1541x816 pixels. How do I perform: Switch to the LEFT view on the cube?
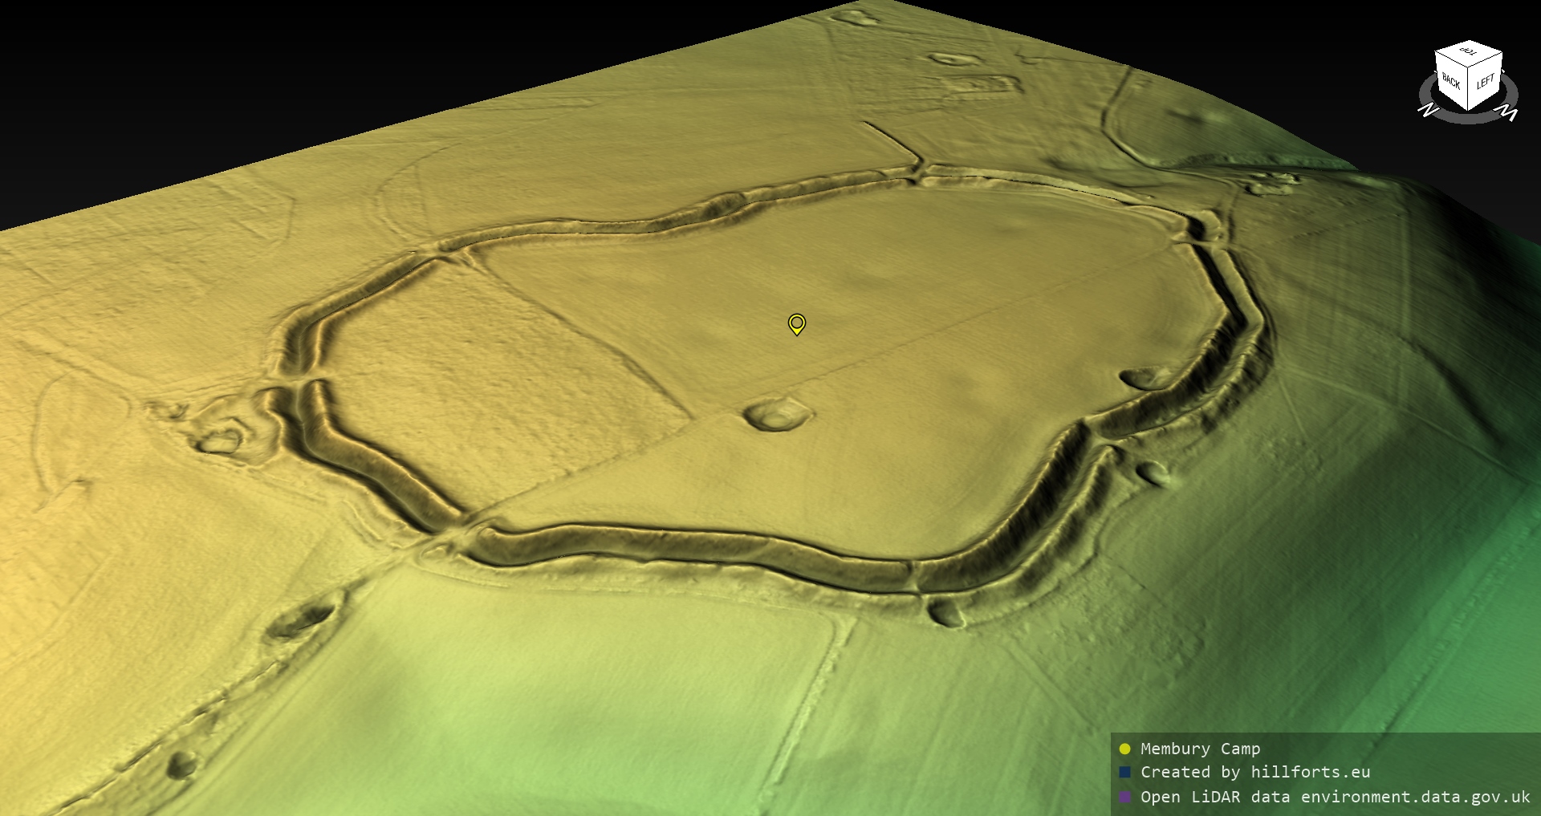pyautogui.click(x=1485, y=82)
